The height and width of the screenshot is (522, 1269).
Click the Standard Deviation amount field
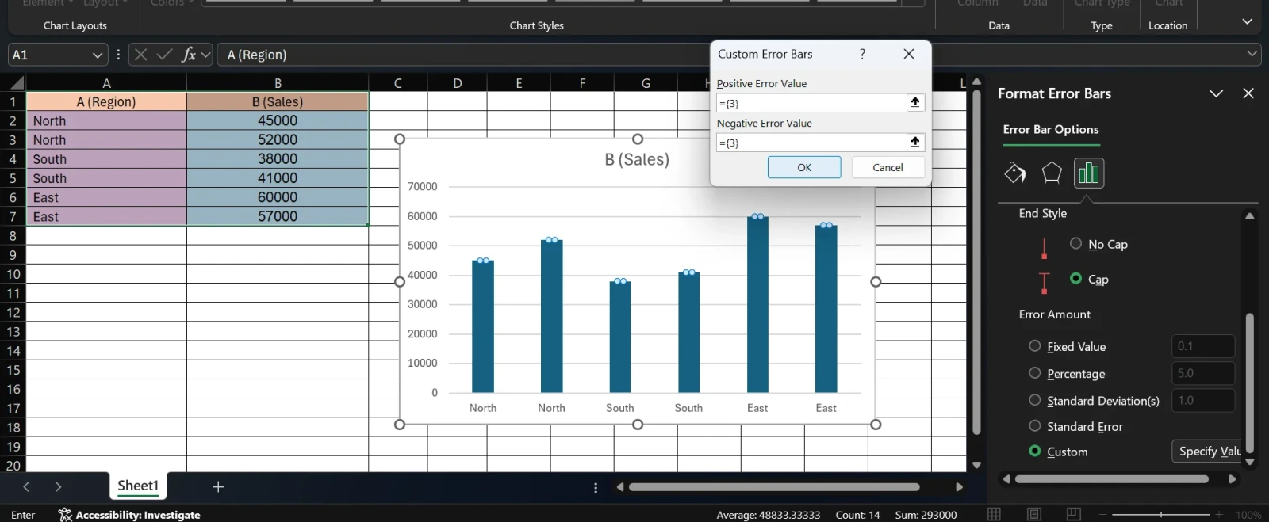[x=1203, y=400]
